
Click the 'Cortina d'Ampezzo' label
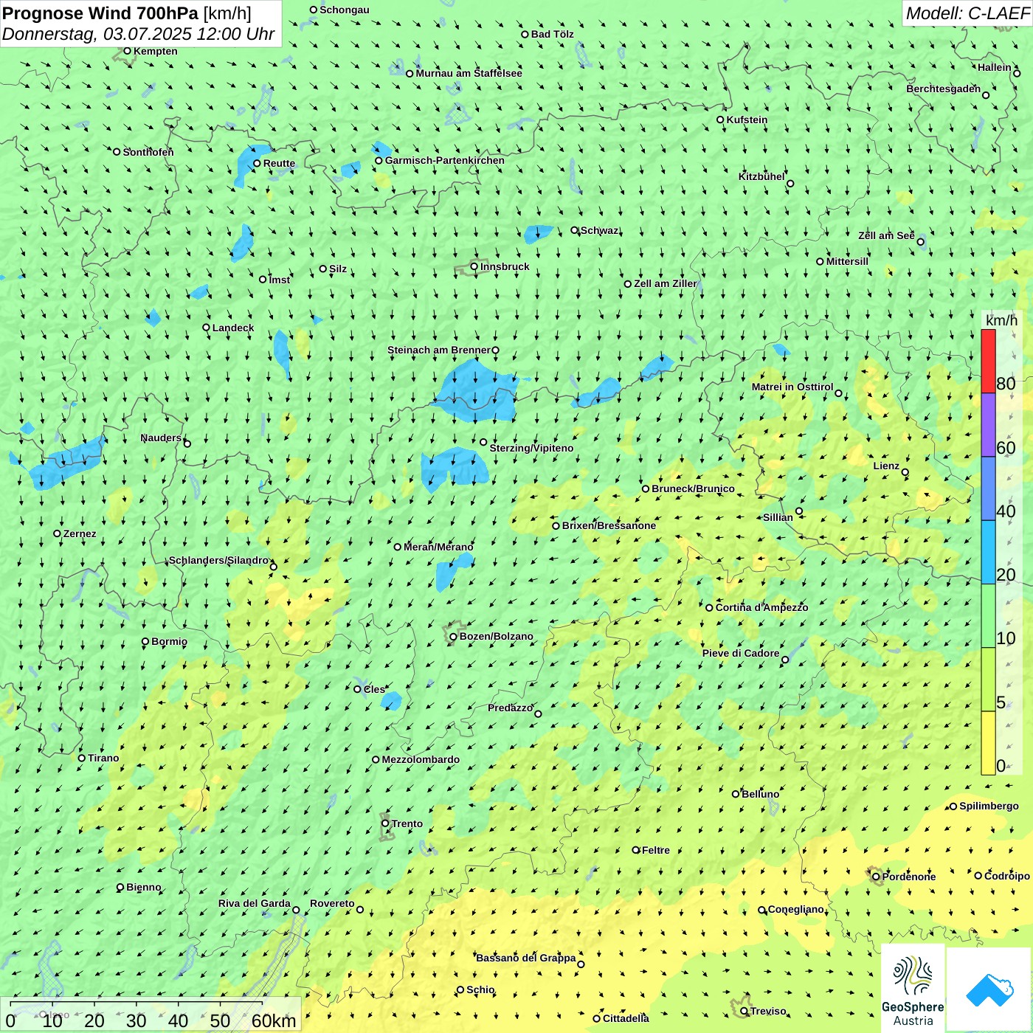pyautogui.click(x=761, y=607)
